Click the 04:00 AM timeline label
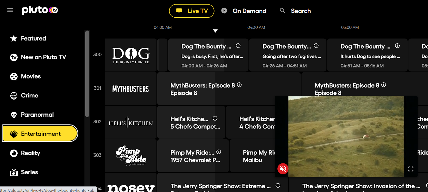Viewport: 428px width, 192px height. click(x=163, y=27)
